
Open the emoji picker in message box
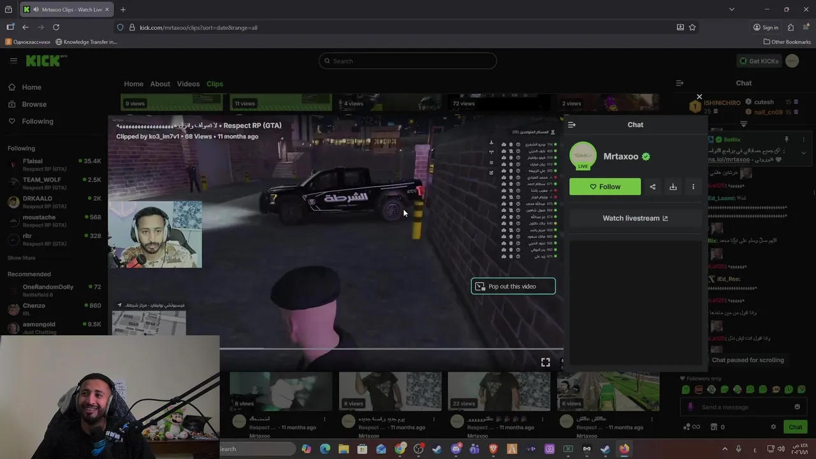(797, 407)
